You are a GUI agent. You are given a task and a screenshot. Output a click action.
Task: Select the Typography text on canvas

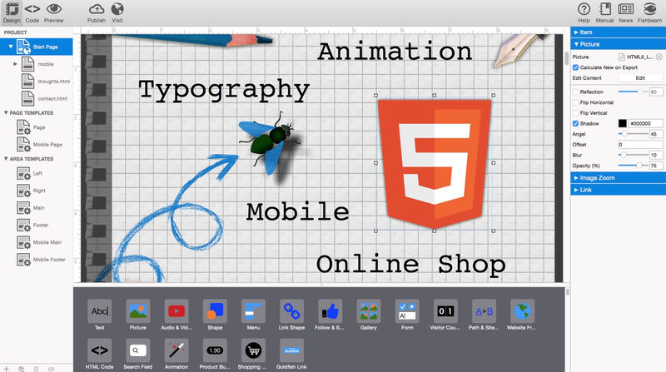click(224, 91)
